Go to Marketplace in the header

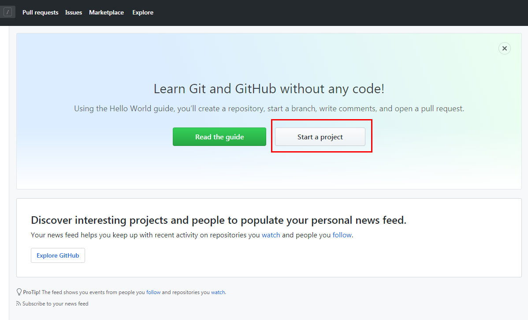pos(106,12)
